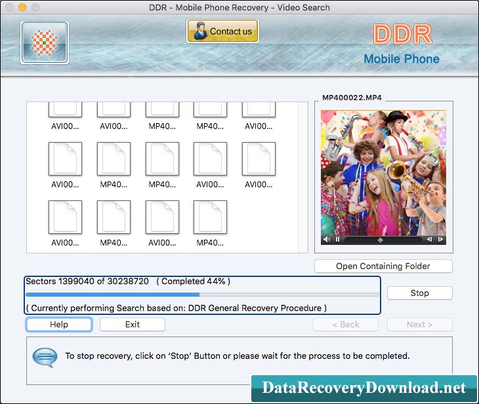Click the blue speech bubble hint icon
479x404 pixels.
45,357
